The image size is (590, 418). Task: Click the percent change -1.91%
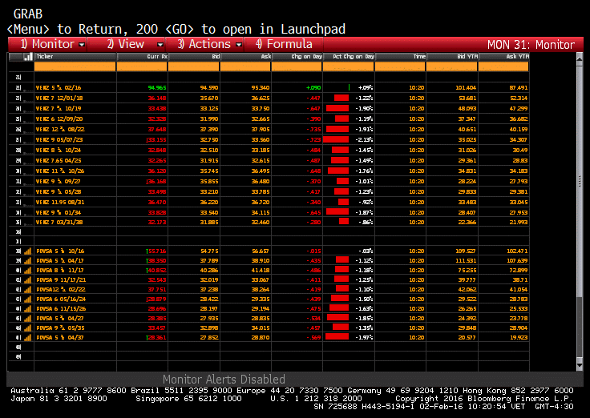click(364, 129)
